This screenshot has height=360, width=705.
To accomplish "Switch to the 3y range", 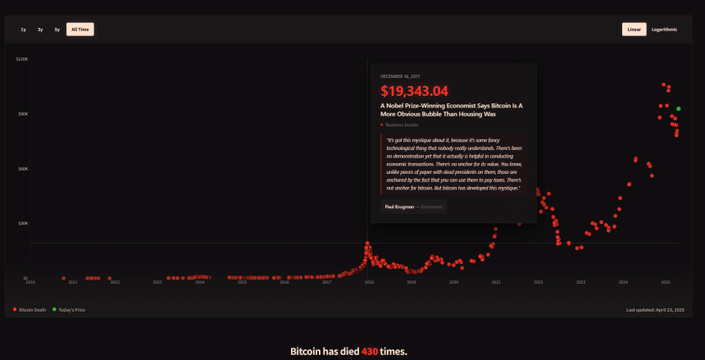I will click(40, 30).
